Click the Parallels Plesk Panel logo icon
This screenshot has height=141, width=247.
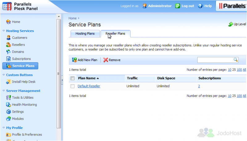tap(7, 6)
